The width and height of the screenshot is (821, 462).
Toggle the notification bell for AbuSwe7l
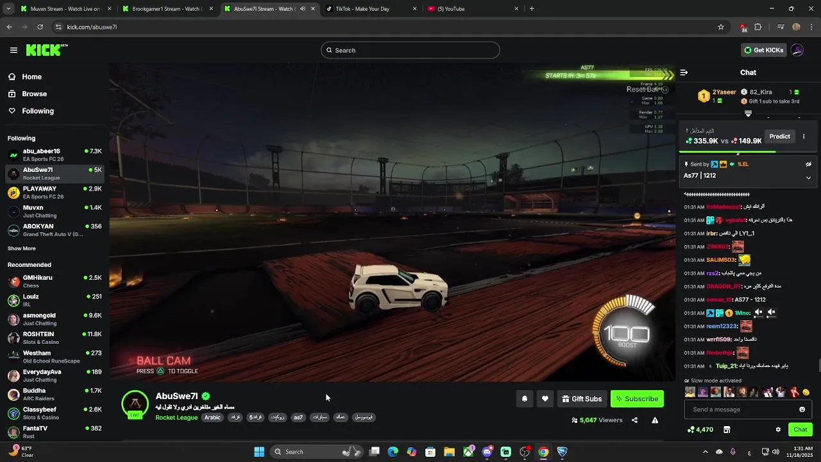pyautogui.click(x=524, y=398)
